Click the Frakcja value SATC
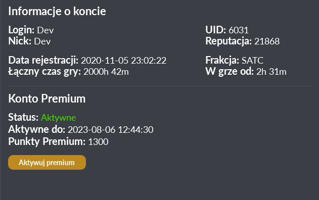Screen dimensions: 319x200 point(252,61)
